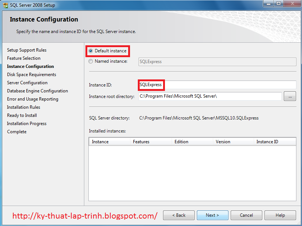Screen dimensions: 302x226
Task: Open the browse button for root directory
Action: tap(290, 96)
